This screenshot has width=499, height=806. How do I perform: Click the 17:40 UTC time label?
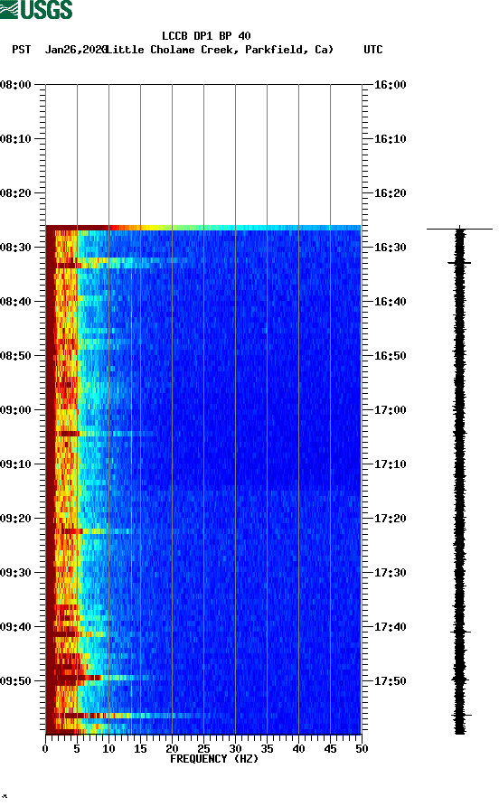390,626
